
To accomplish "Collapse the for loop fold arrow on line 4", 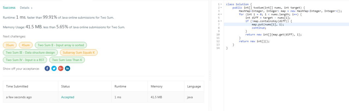I will [221, 14].
